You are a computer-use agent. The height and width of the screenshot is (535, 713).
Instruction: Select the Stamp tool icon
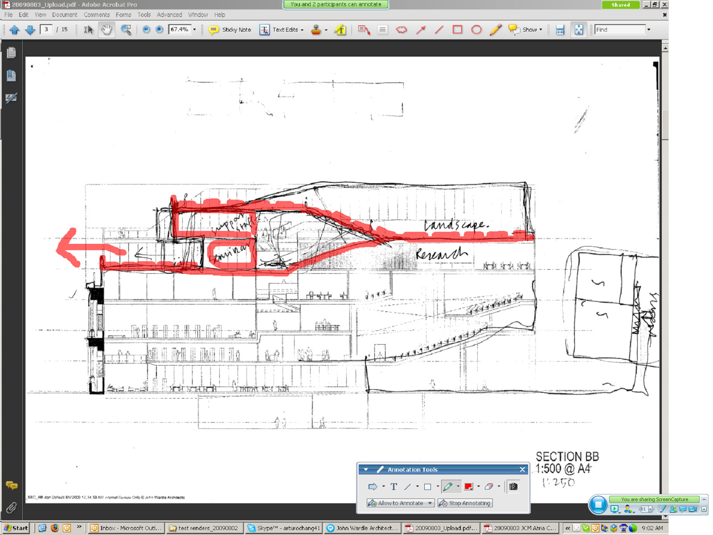pos(316,30)
